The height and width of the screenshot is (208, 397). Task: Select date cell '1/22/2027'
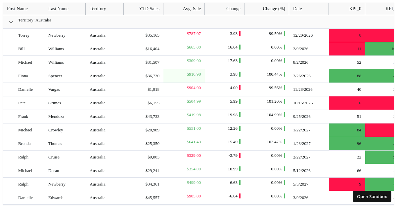pos(302,130)
